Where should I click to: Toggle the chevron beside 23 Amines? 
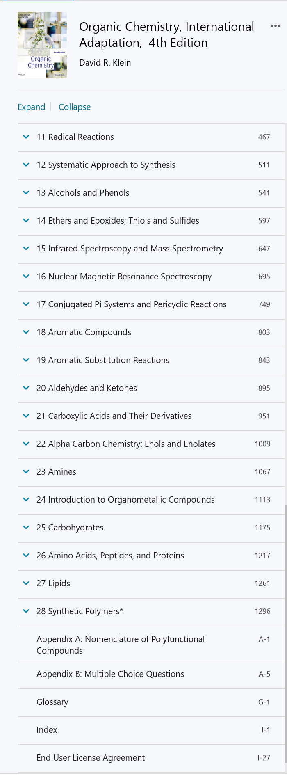coord(26,472)
